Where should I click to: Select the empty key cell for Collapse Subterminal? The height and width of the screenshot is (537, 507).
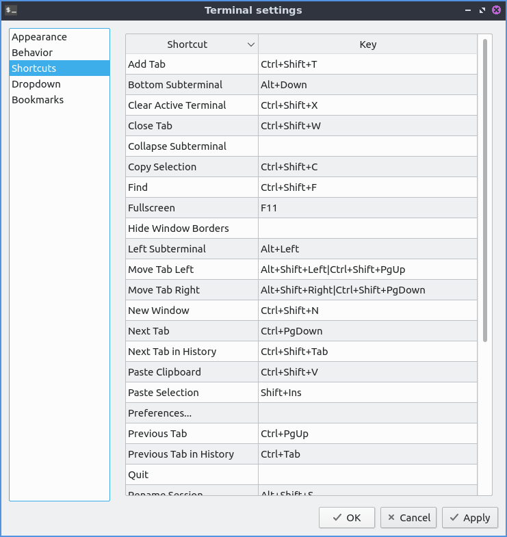pos(367,146)
